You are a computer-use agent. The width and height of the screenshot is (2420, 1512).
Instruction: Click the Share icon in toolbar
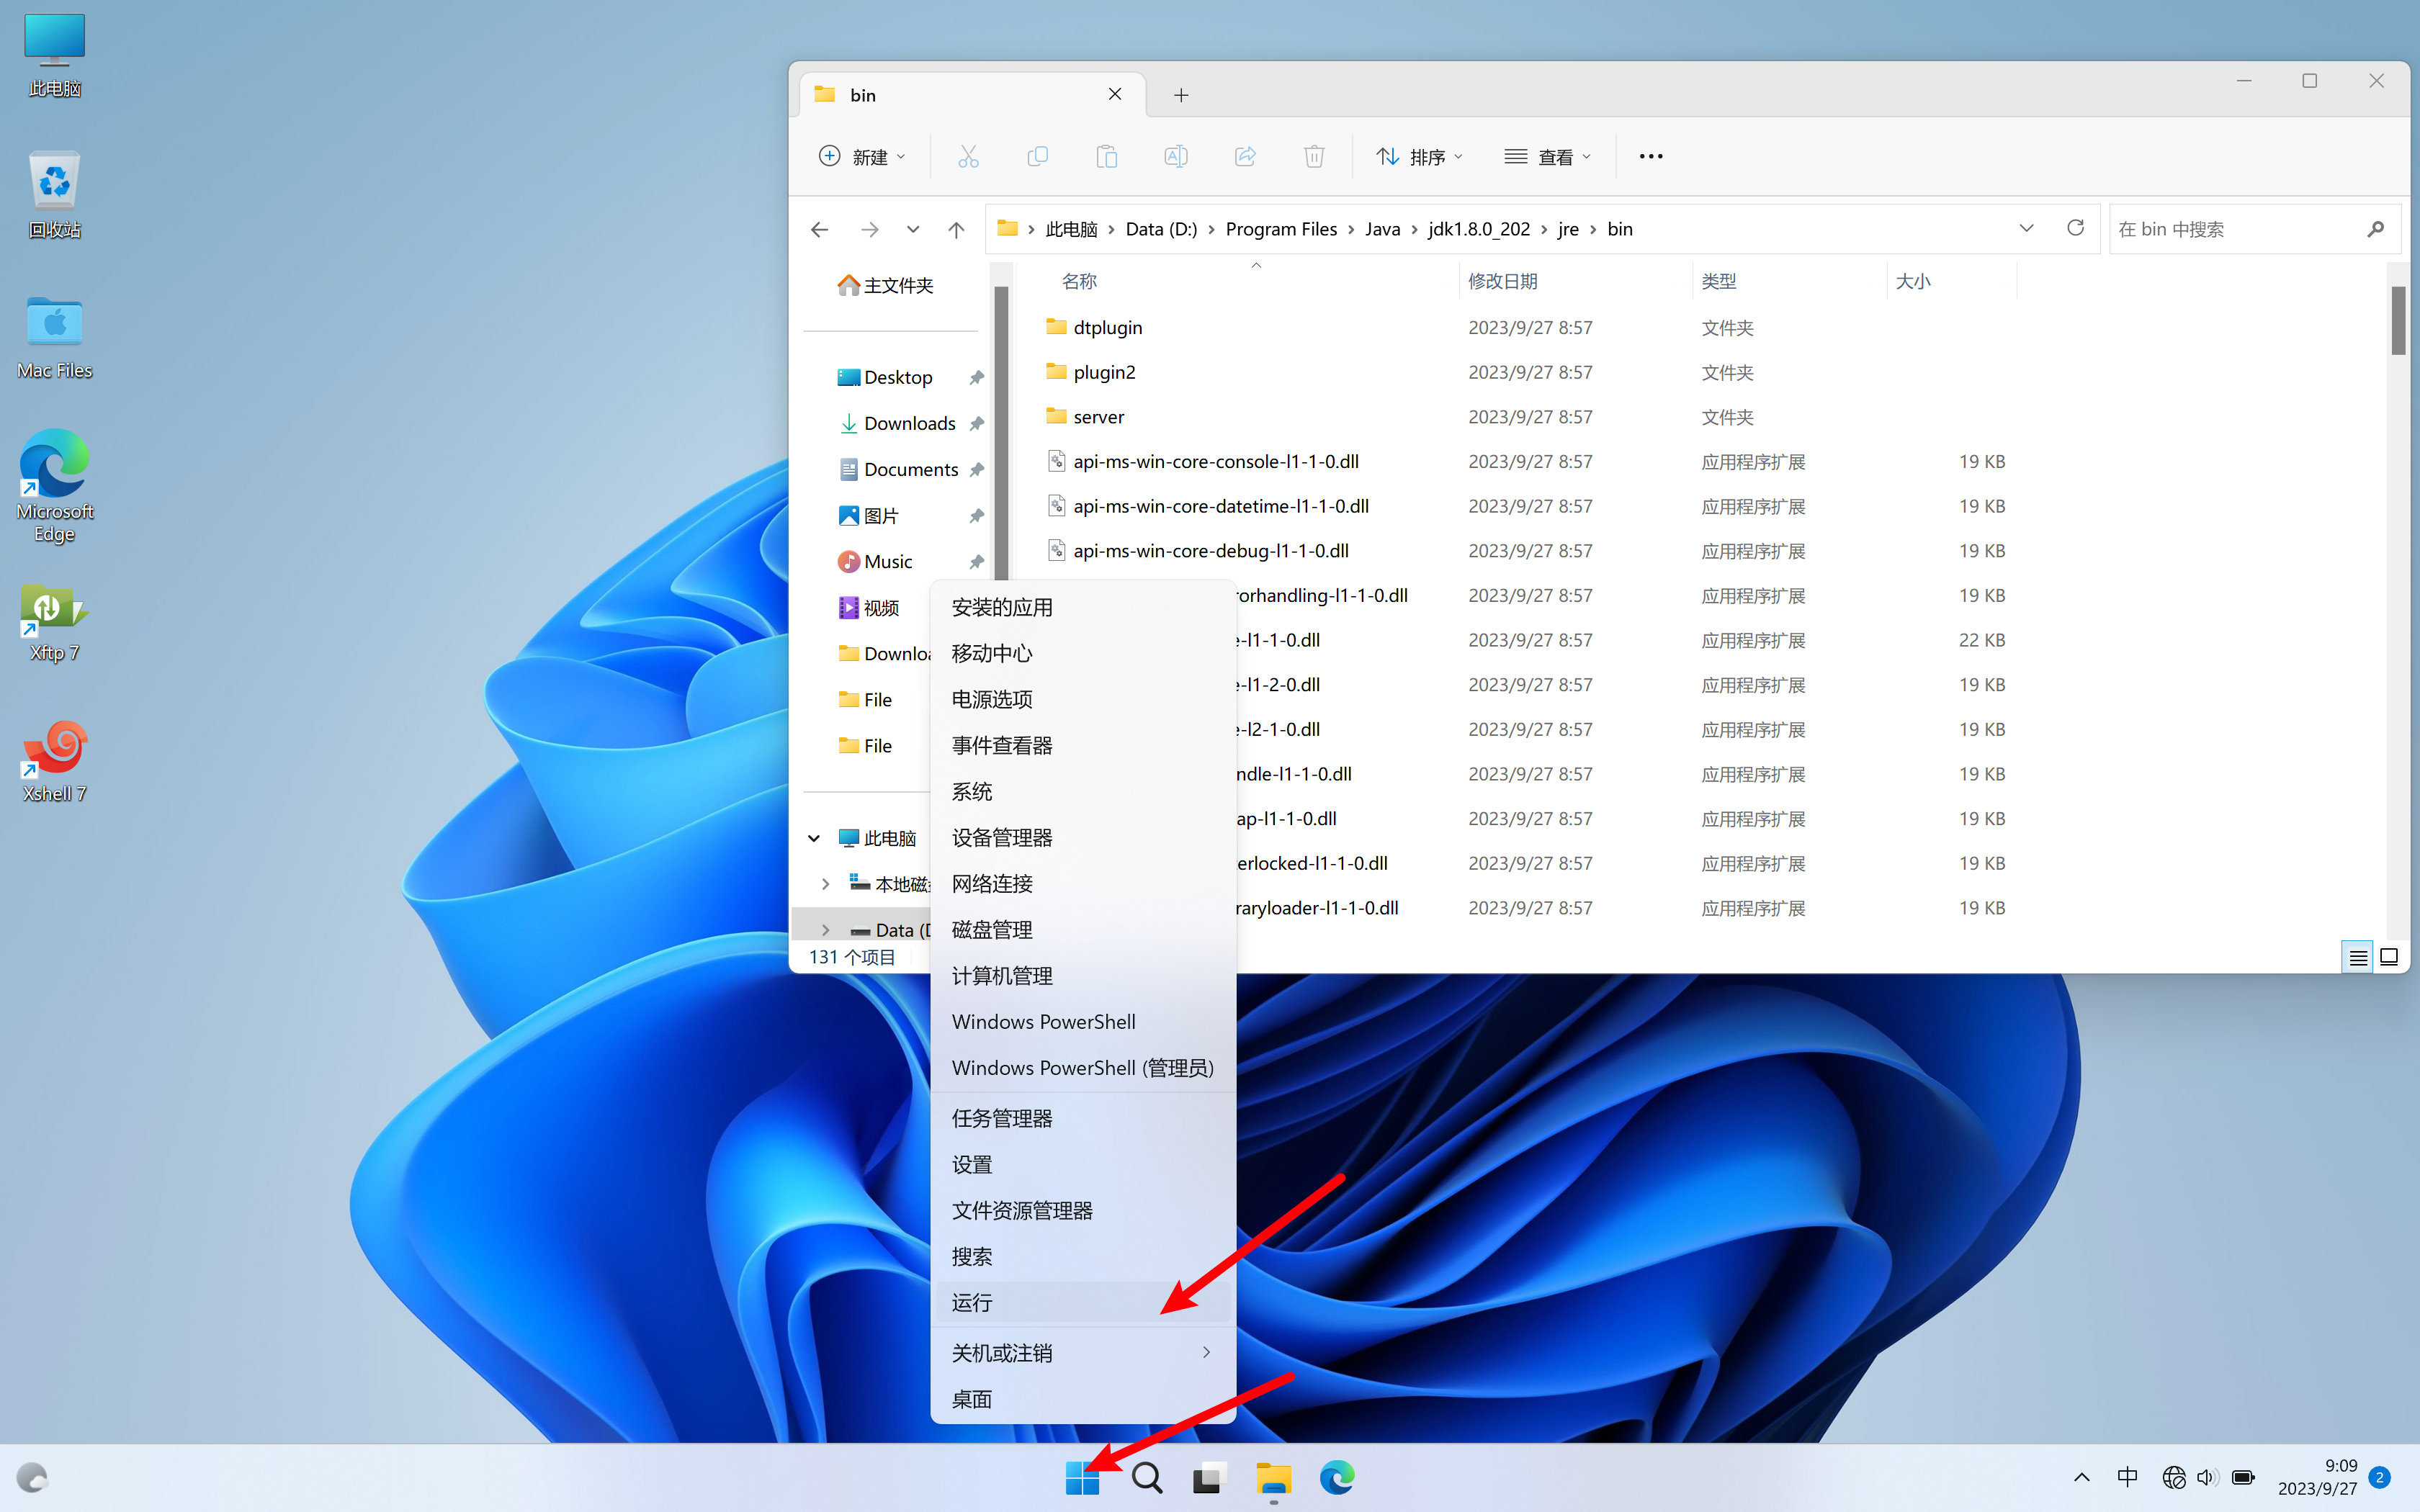1245,156
